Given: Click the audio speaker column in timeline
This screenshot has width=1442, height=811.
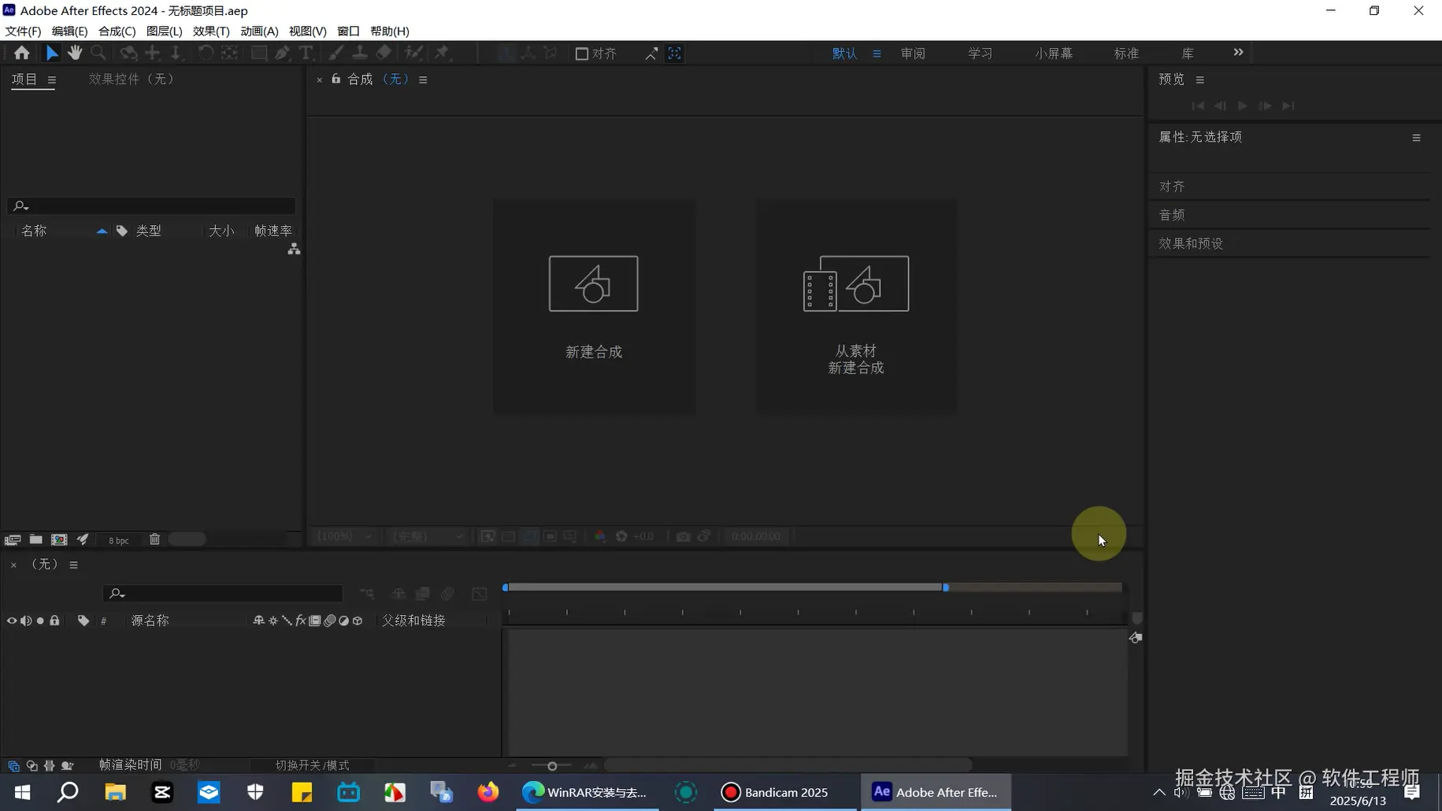Looking at the screenshot, I should 26,620.
